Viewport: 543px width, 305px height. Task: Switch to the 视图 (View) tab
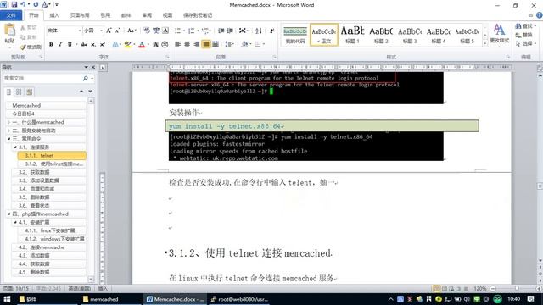167,15
